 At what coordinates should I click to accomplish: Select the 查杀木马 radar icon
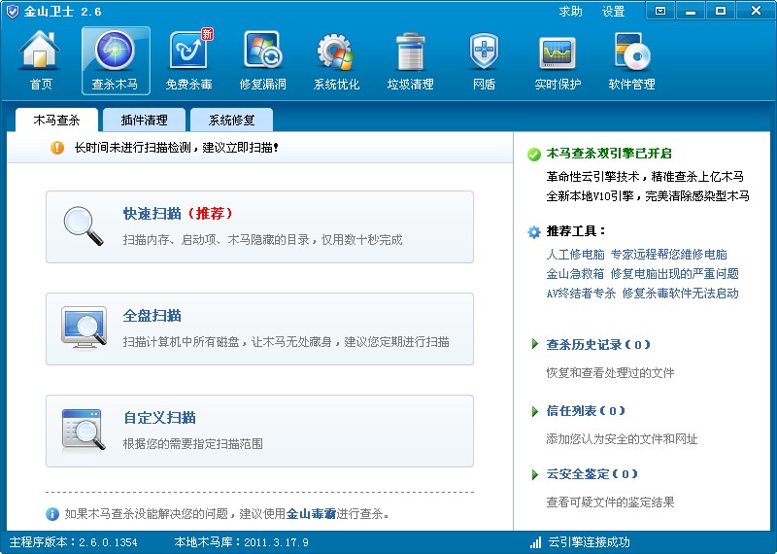click(x=115, y=51)
